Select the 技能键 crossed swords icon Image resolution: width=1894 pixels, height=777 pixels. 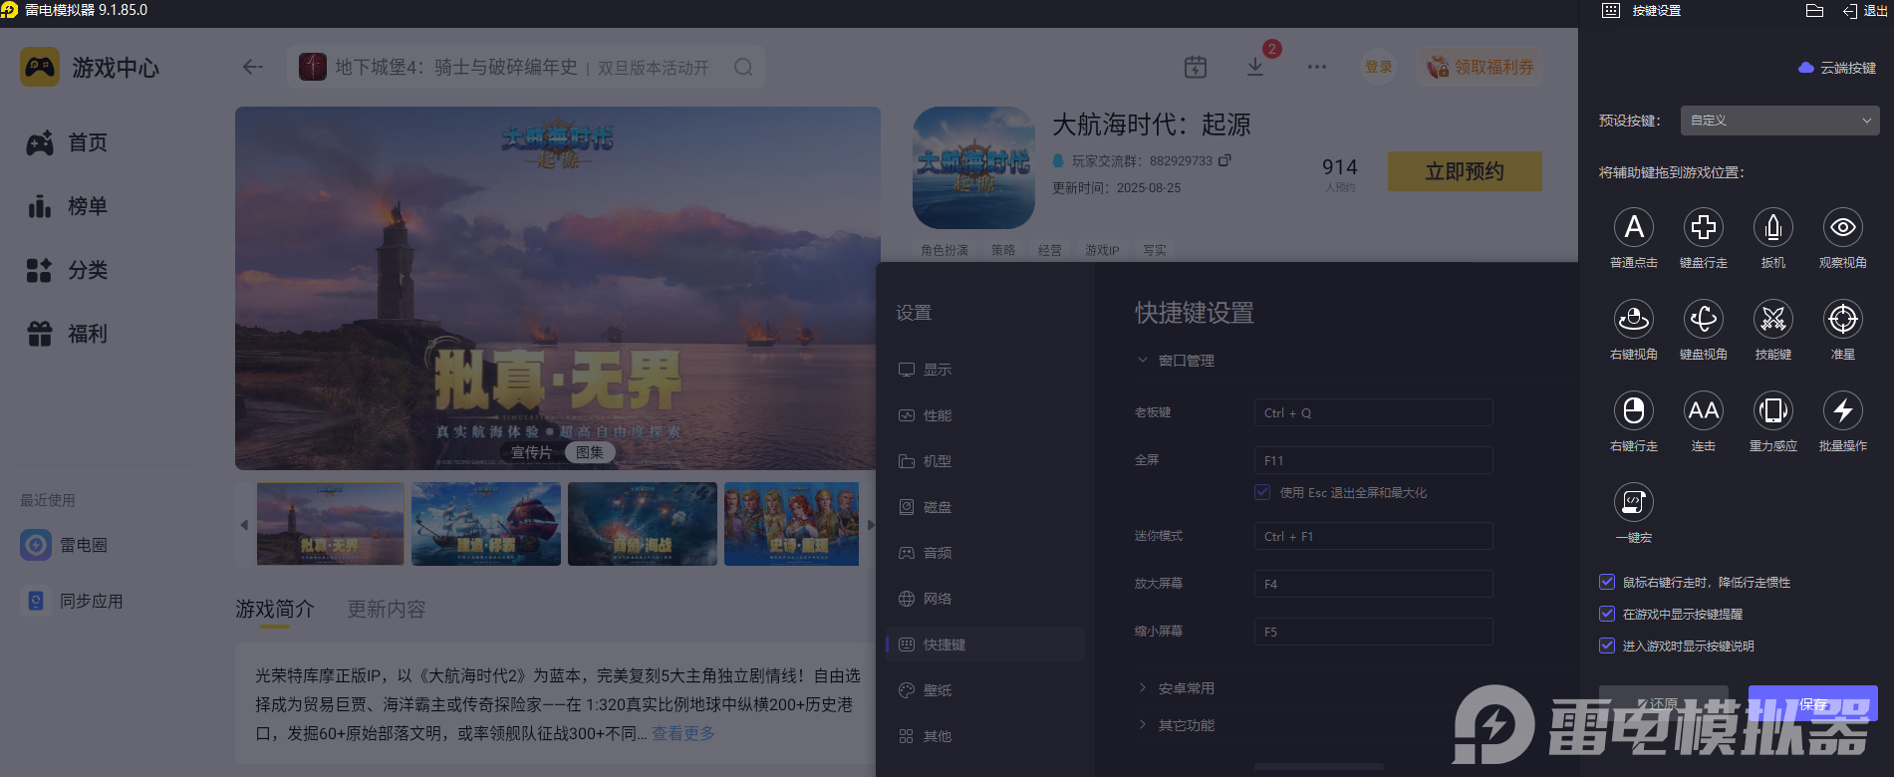[1772, 320]
